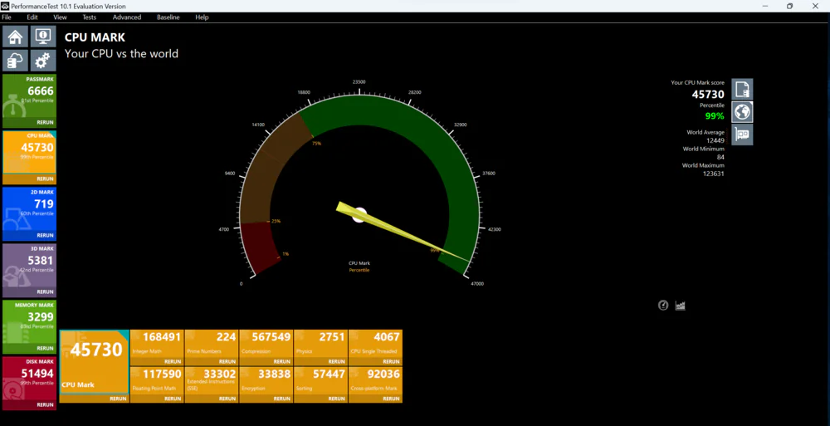Rerun the 2D Mark test
This screenshot has height=426, width=830.
pos(45,235)
